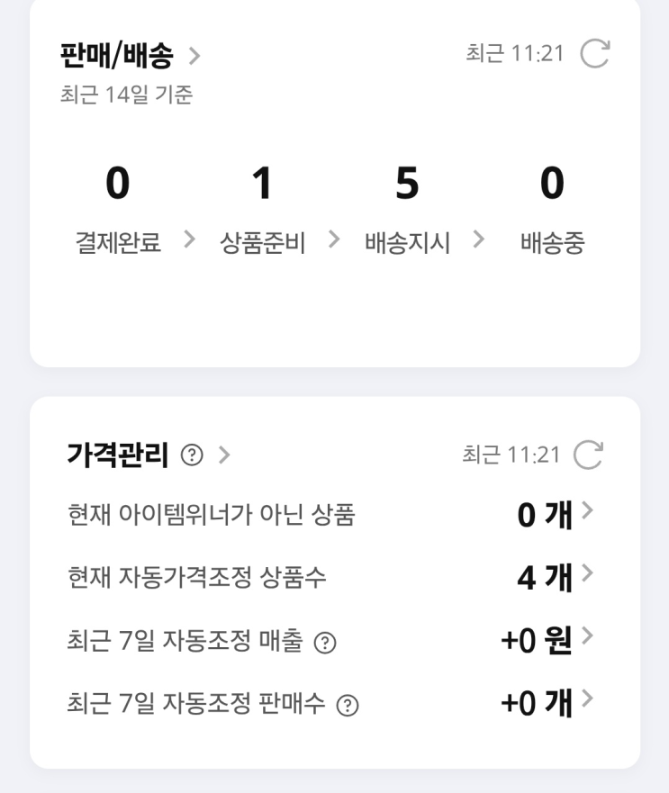Open 판매/배송 section via title chevron
The width and height of the screenshot is (669, 793).
coord(194,57)
